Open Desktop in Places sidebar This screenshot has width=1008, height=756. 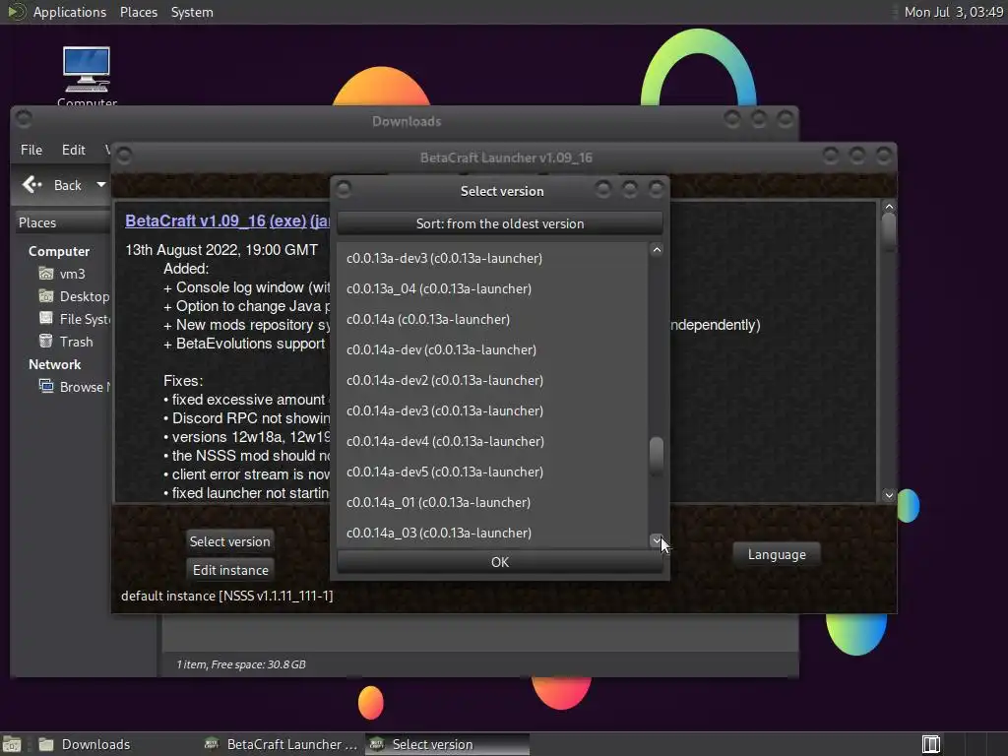(74, 296)
